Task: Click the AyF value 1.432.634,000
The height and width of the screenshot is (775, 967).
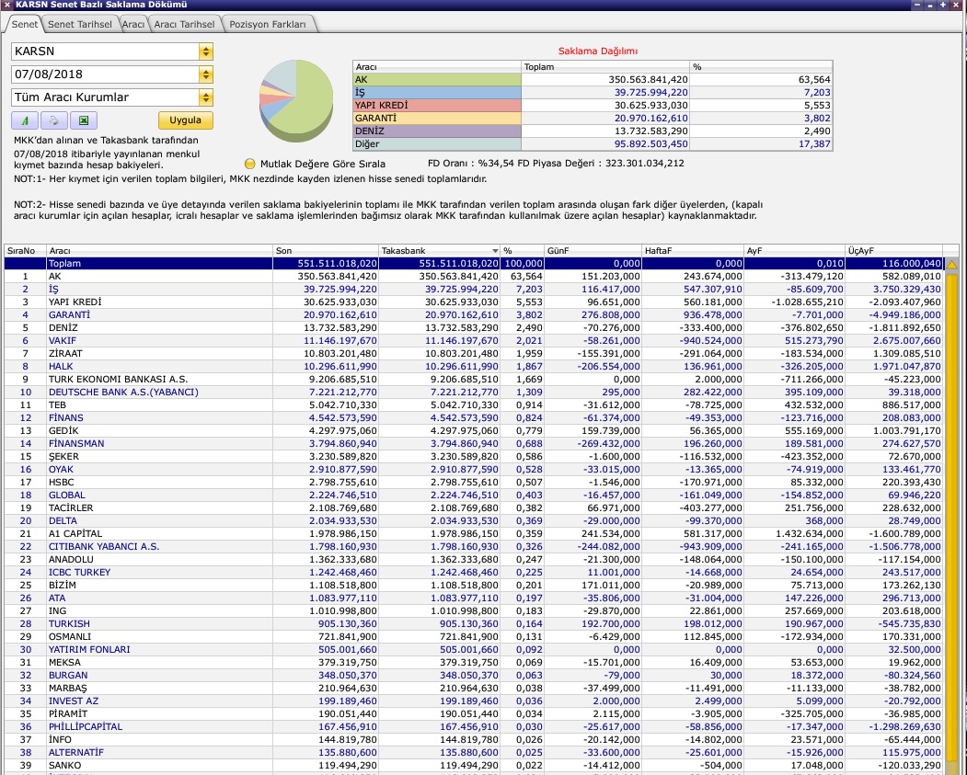Action: pyautogui.click(x=809, y=533)
